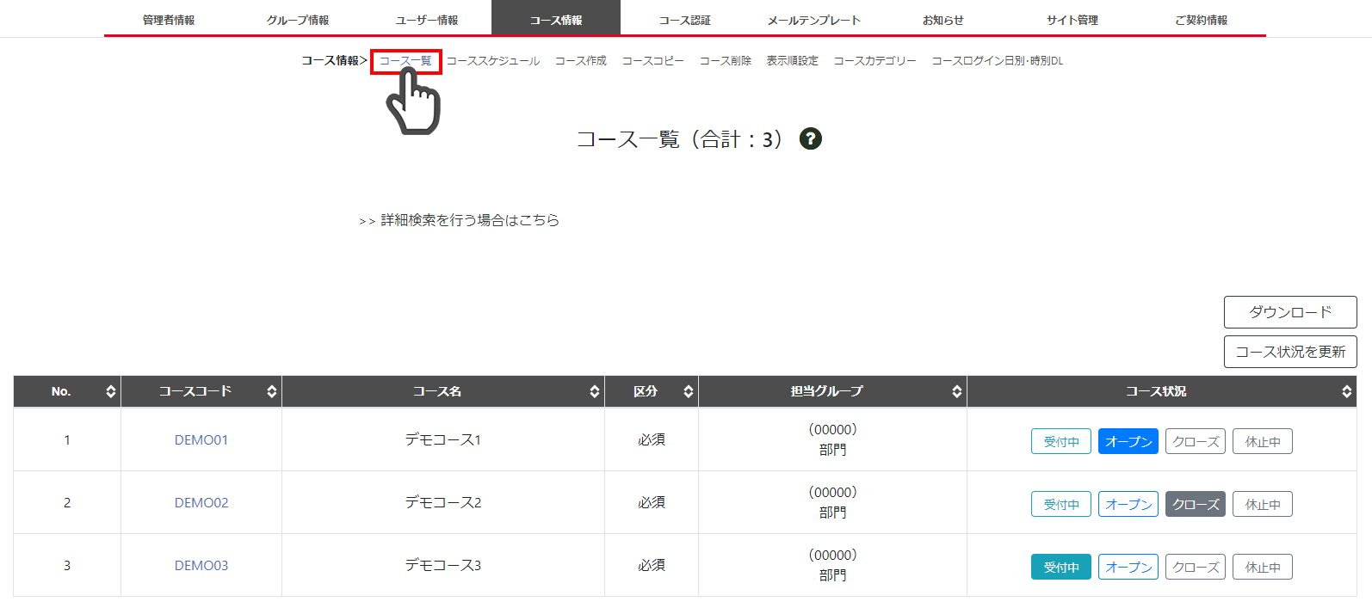Open コーススケジュール submenu link
This screenshot has width=1372, height=614.
493,61
